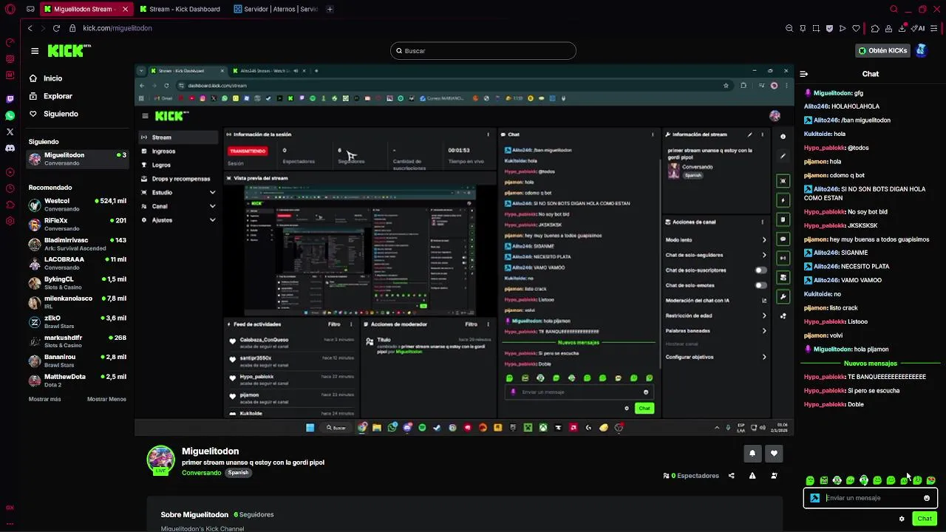Click the Opera main menu logo

click(x=10, y=9)
